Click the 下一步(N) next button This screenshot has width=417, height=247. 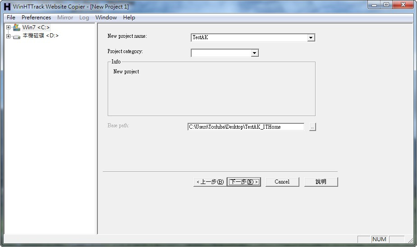click(x=244, y=182)
